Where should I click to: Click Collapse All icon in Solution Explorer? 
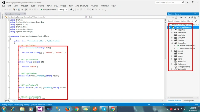(192, 17)
